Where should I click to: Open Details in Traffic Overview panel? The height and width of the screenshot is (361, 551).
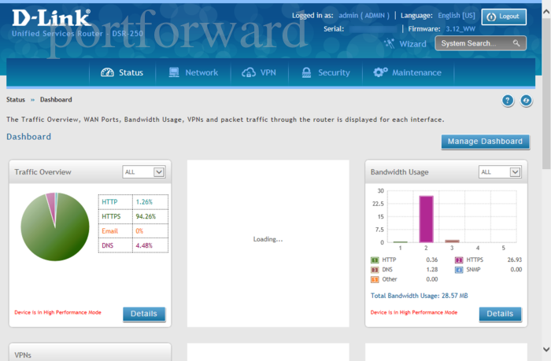click(x=144, y=314)
